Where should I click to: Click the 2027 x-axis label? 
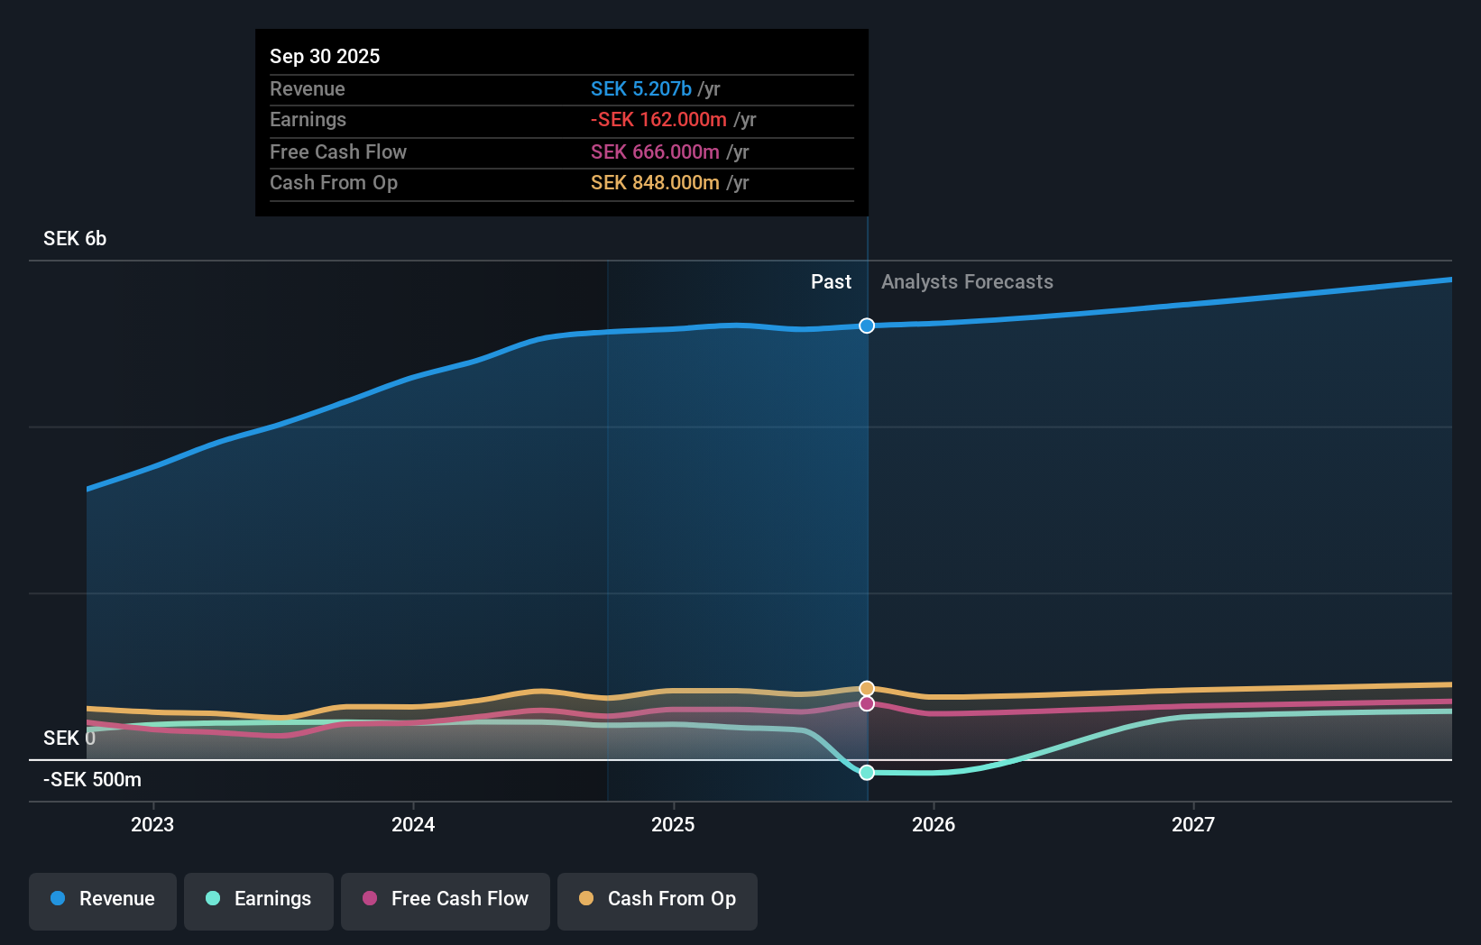tap(1193, 825)
